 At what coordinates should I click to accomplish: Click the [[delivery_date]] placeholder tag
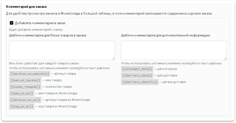(137, 75)
